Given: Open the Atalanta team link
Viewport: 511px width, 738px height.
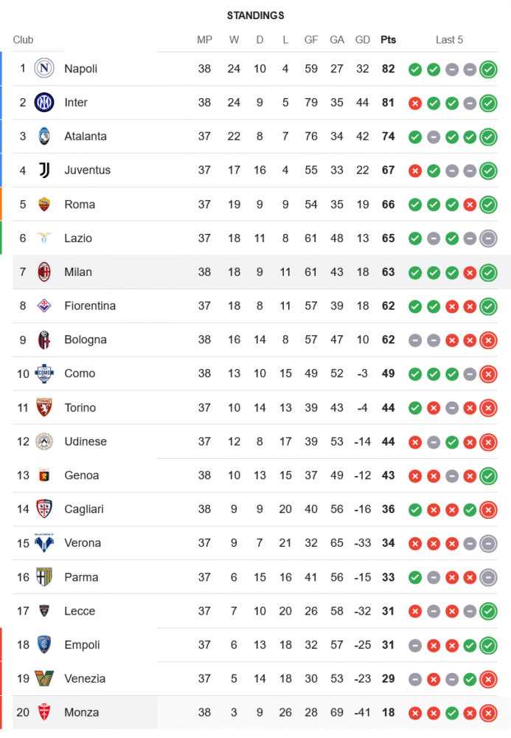Looking at the screenshot, I should pos(86,137).
